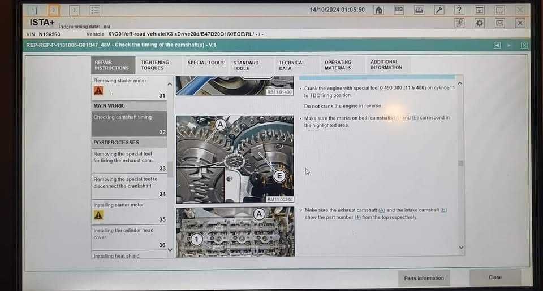Go to ISTA+ home screen
543x291 pixels.
[379, 10]
